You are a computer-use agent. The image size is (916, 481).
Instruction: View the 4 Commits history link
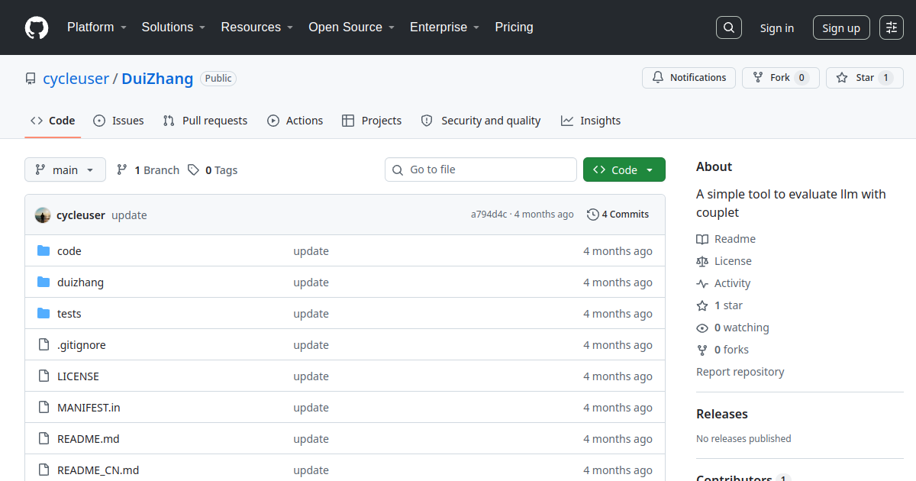tap(618, 215)
